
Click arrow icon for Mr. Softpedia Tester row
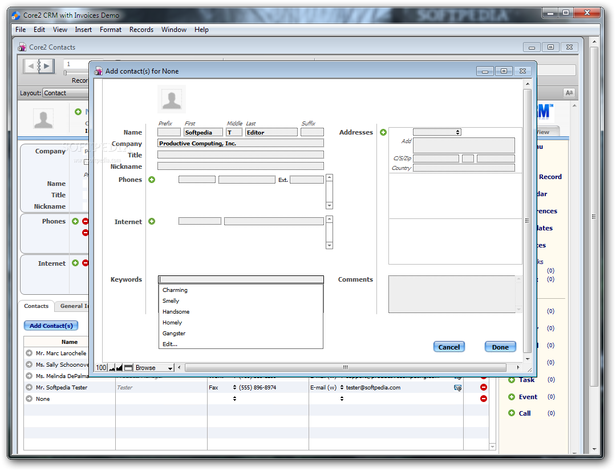click(x=29, y=387)
